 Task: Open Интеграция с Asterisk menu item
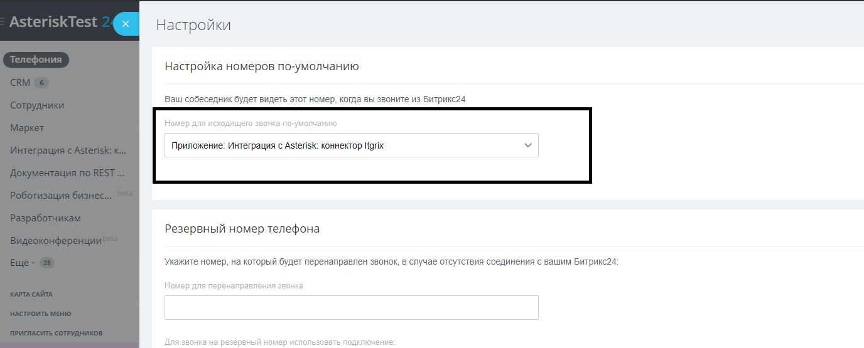pos(68,150)
